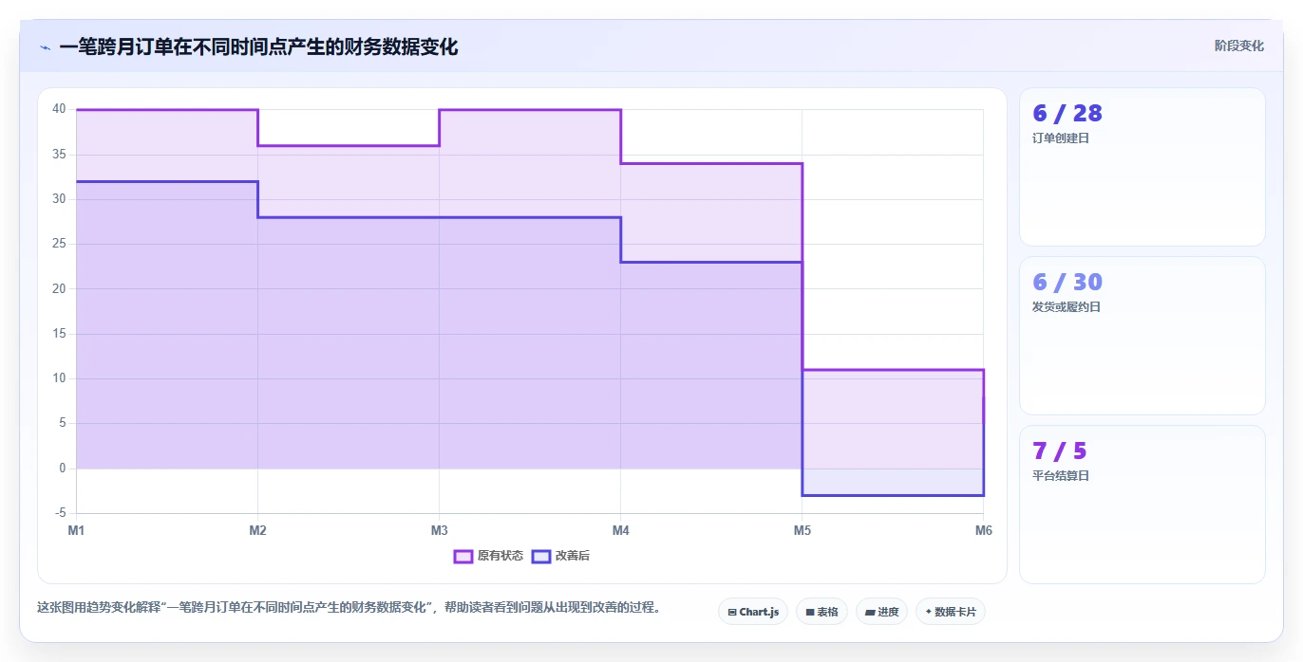
Task: Click the 15 y-axis value
Action: (59, 334)
